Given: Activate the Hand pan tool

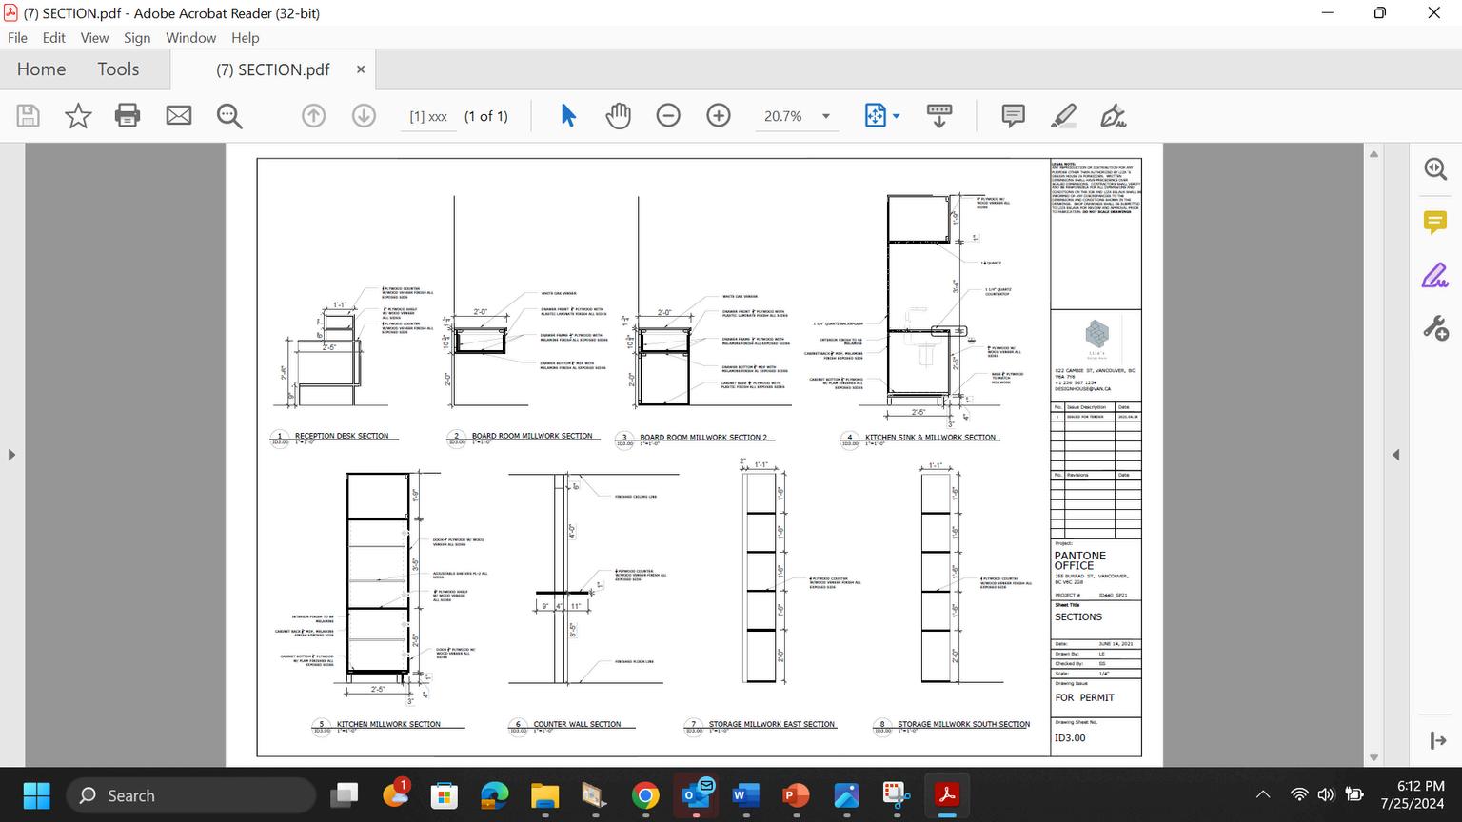Looking at the screenshot, I should [619, 116].
